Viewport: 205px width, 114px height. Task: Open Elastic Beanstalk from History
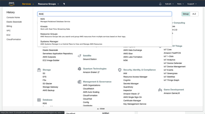coord(14,22)
